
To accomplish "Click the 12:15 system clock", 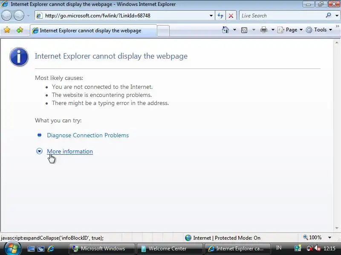I will pos(329,249).
